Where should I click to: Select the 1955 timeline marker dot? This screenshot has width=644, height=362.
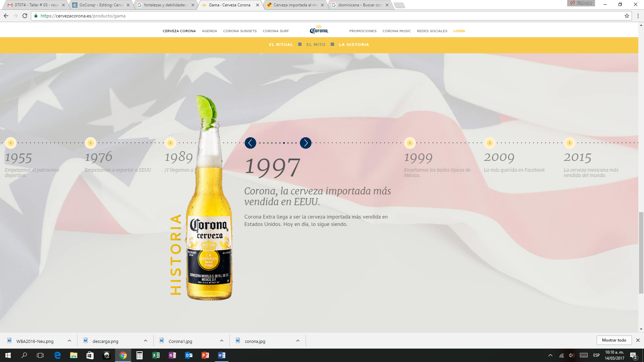click(x=11, y=143)
